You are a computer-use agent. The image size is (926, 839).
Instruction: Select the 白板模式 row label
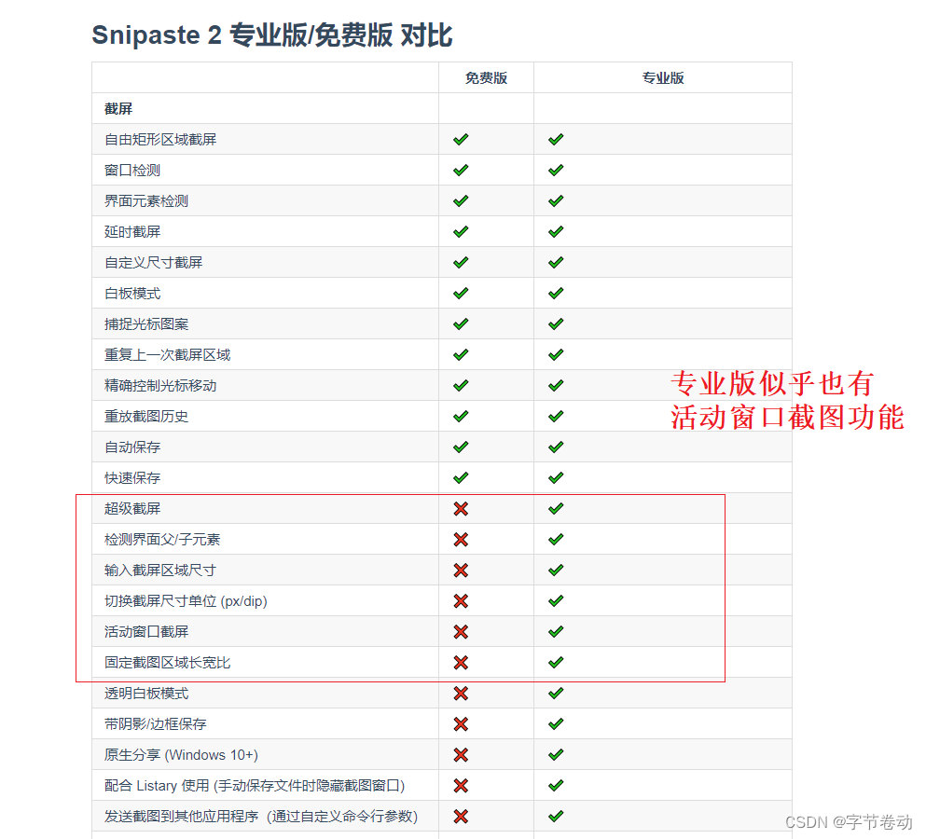coord(132,293)
